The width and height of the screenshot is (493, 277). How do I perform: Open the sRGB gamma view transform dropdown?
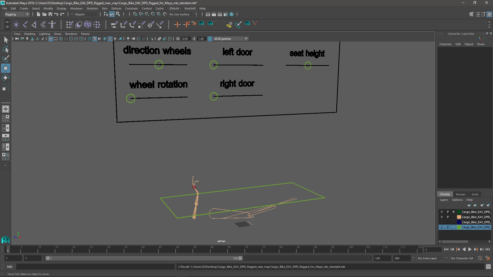[x=230, y=39]
